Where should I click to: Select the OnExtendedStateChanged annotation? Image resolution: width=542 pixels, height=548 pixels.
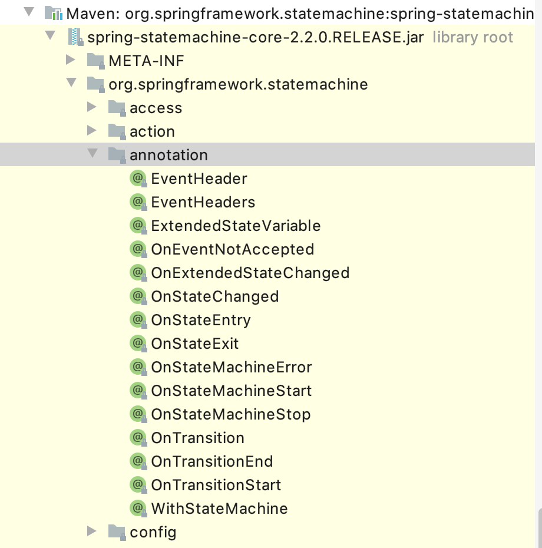click(250, 273)
